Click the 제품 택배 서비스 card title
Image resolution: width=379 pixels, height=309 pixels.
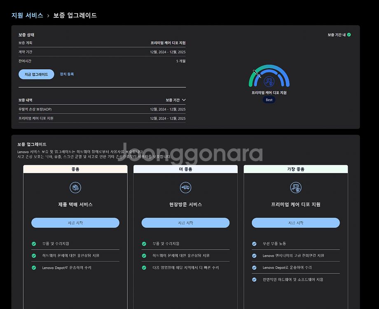click(75, 204)
